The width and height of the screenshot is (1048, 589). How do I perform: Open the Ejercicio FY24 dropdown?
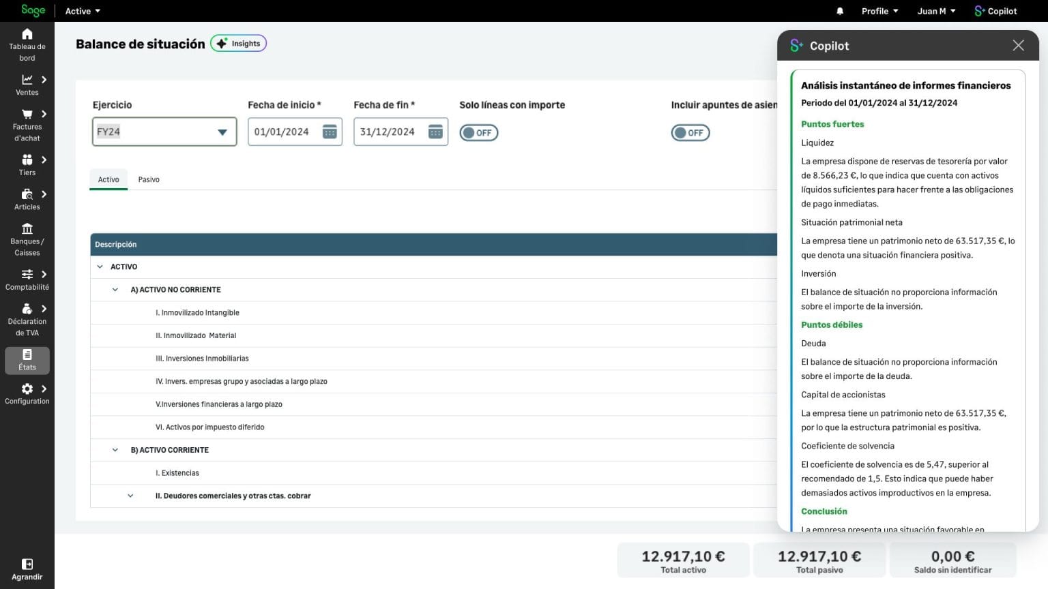click(222, 132)
